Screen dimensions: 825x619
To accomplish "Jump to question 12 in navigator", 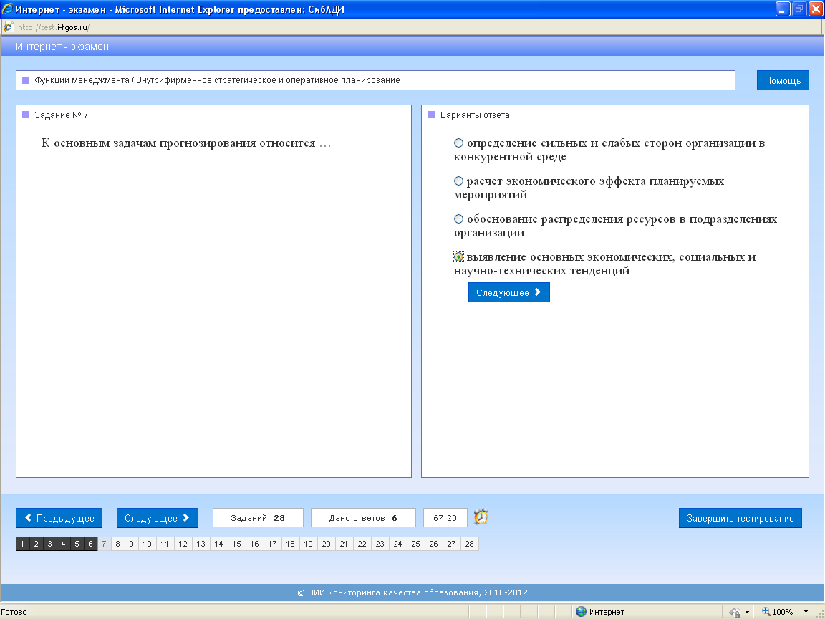I will [x=183, y=544].
